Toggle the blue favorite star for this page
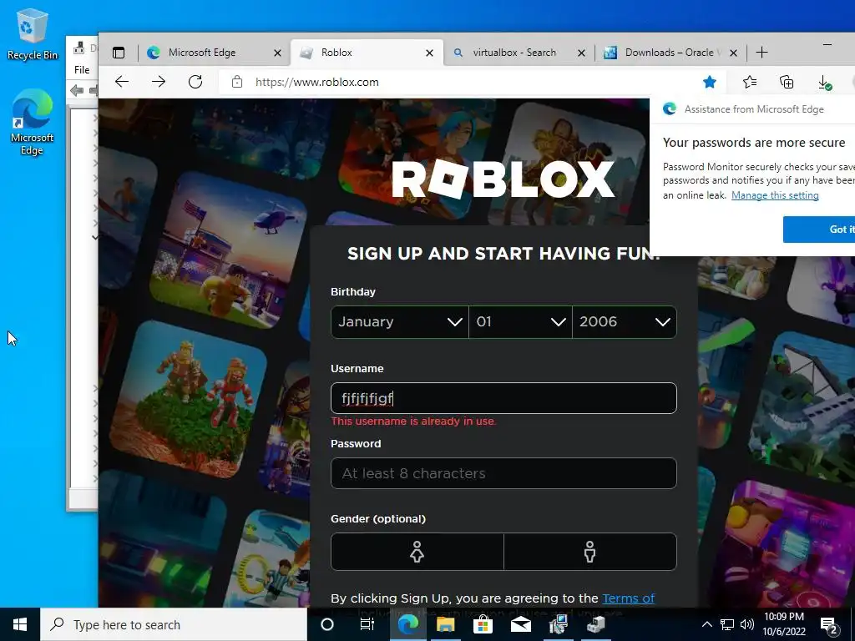Image resolution: width=855 pixels, height=641 pixels. pyautogui.click(x=710, y=82)
